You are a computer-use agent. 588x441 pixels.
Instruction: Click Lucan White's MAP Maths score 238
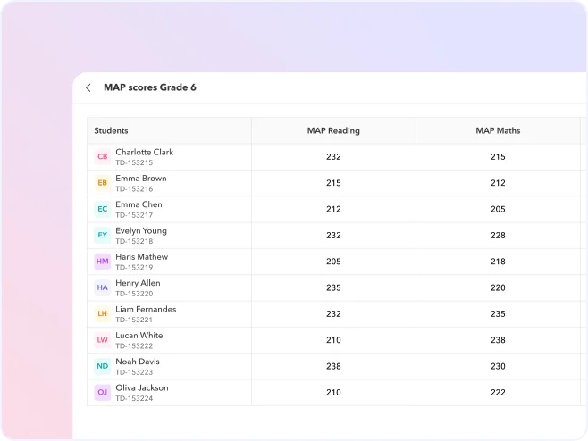pos(498,340)
